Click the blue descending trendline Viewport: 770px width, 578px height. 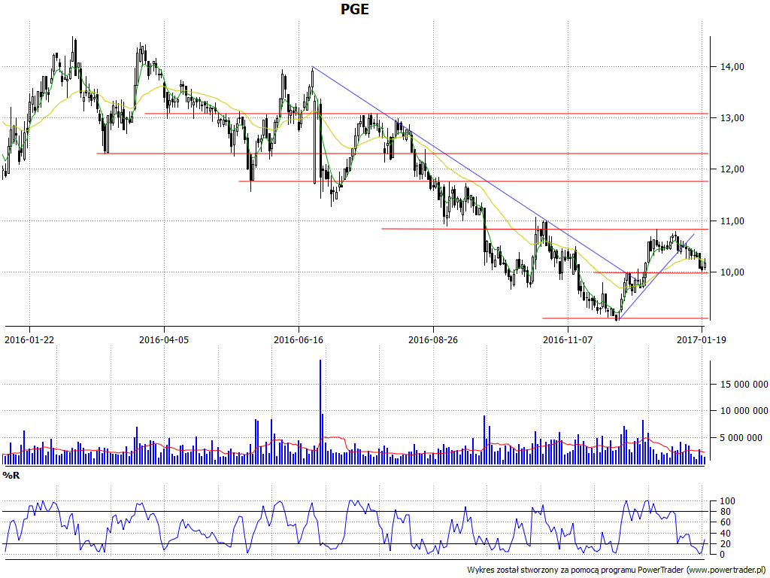[x=476, y=175]
